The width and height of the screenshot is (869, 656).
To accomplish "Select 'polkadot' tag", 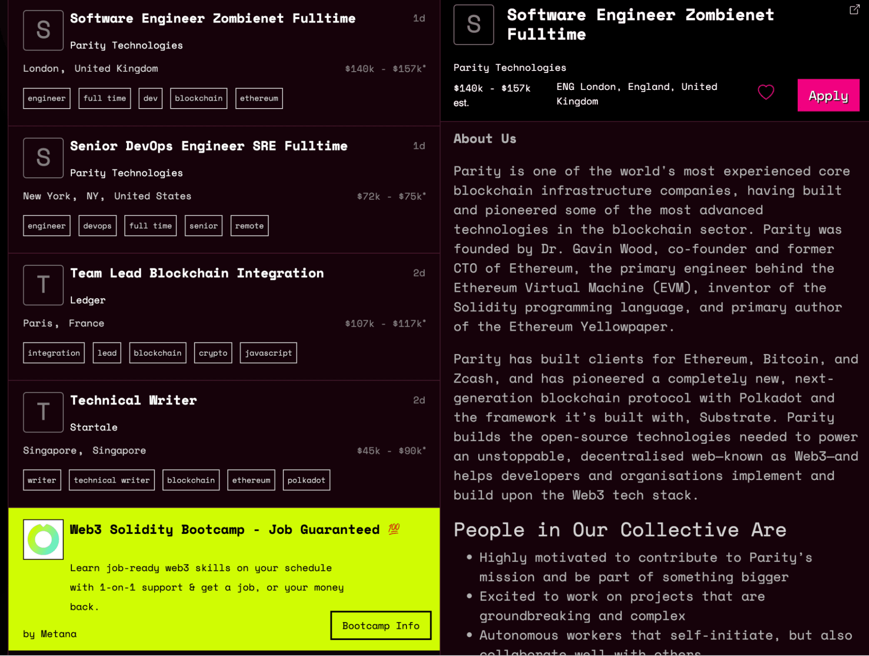I will (x=306, y=480).
